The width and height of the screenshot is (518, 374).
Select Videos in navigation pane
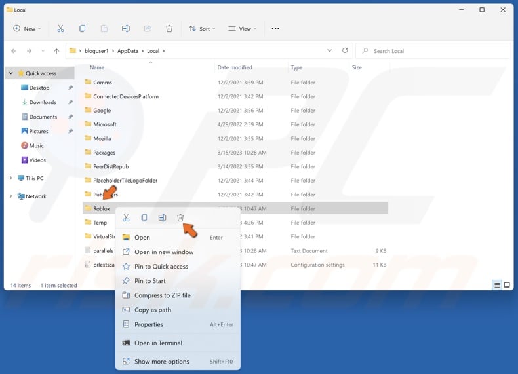[x=33, y=160]
